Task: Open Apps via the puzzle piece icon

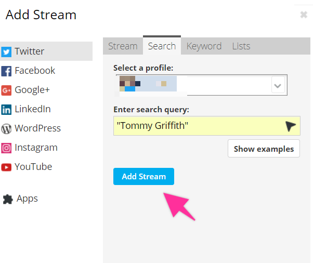Action: [x=8, y=199]
